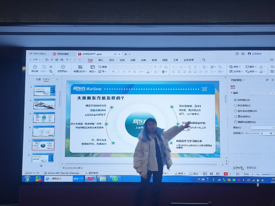Screen dimensions: 275x206
Task: Collapse the Fill (填充) section triangle
Action: tap(232, 93)
